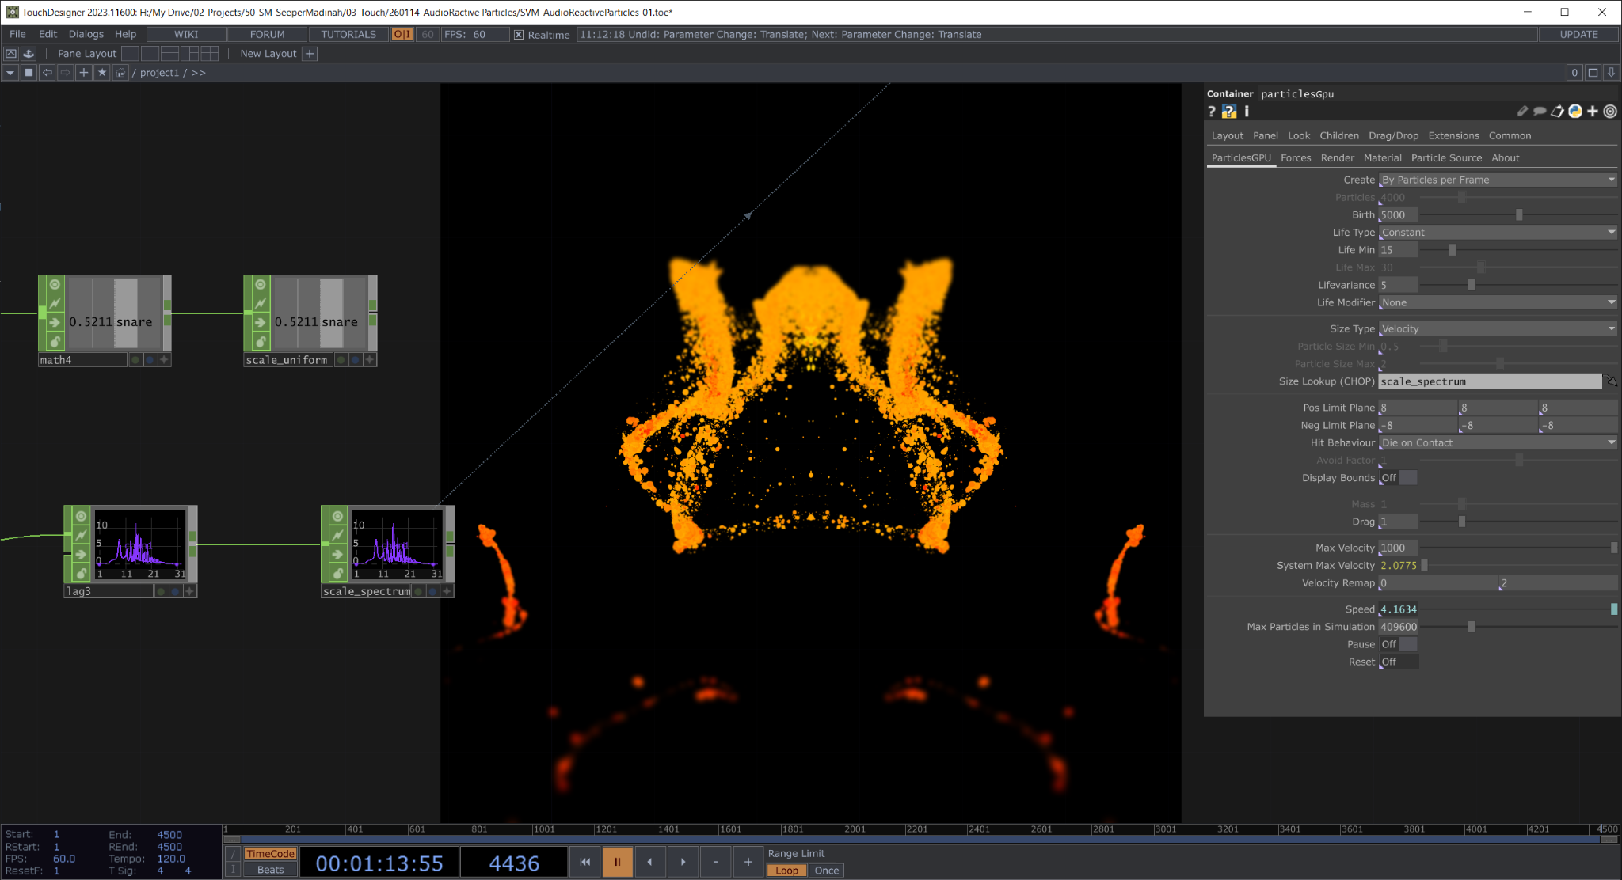The height and width of the screenshot is (880, 1622).
Task: Click the Size Lookup CHOP field
Action: pos(1489,381)
